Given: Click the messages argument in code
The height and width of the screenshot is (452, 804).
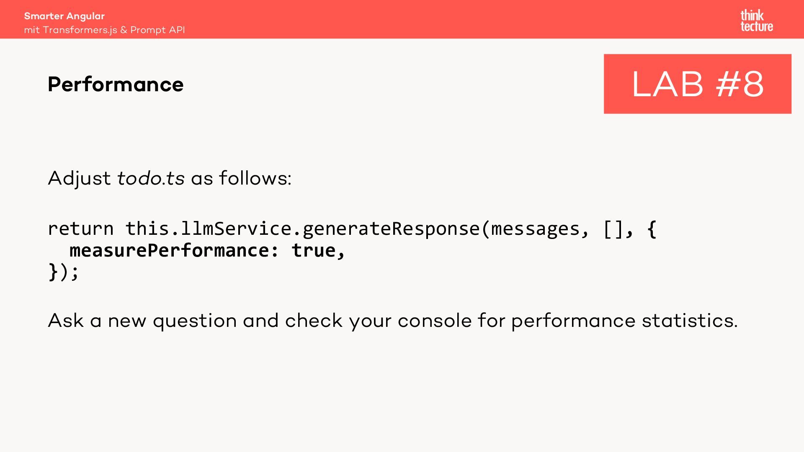Looking at the screenshot, I should click(535, 229).
